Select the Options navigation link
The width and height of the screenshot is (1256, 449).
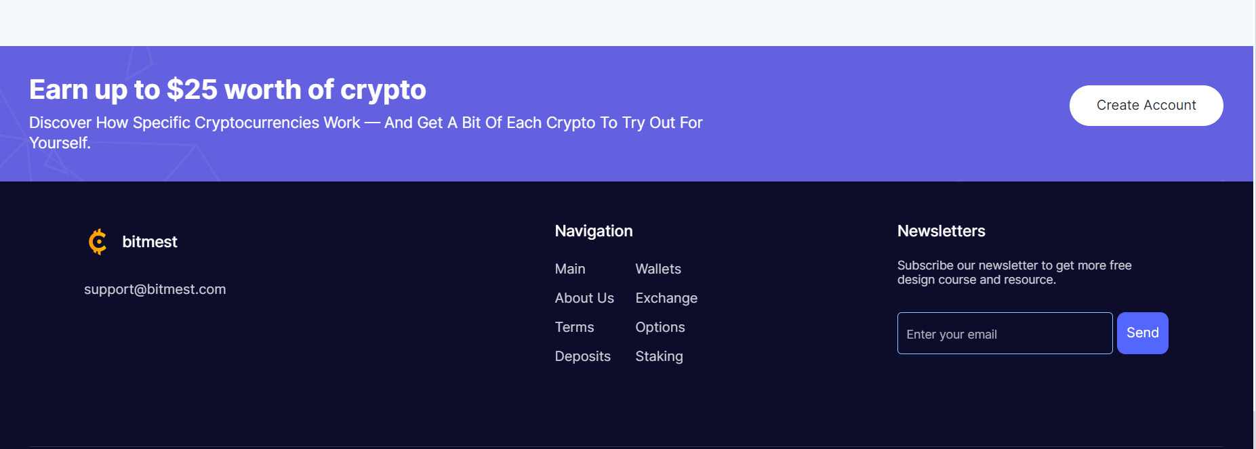[660, 327]
